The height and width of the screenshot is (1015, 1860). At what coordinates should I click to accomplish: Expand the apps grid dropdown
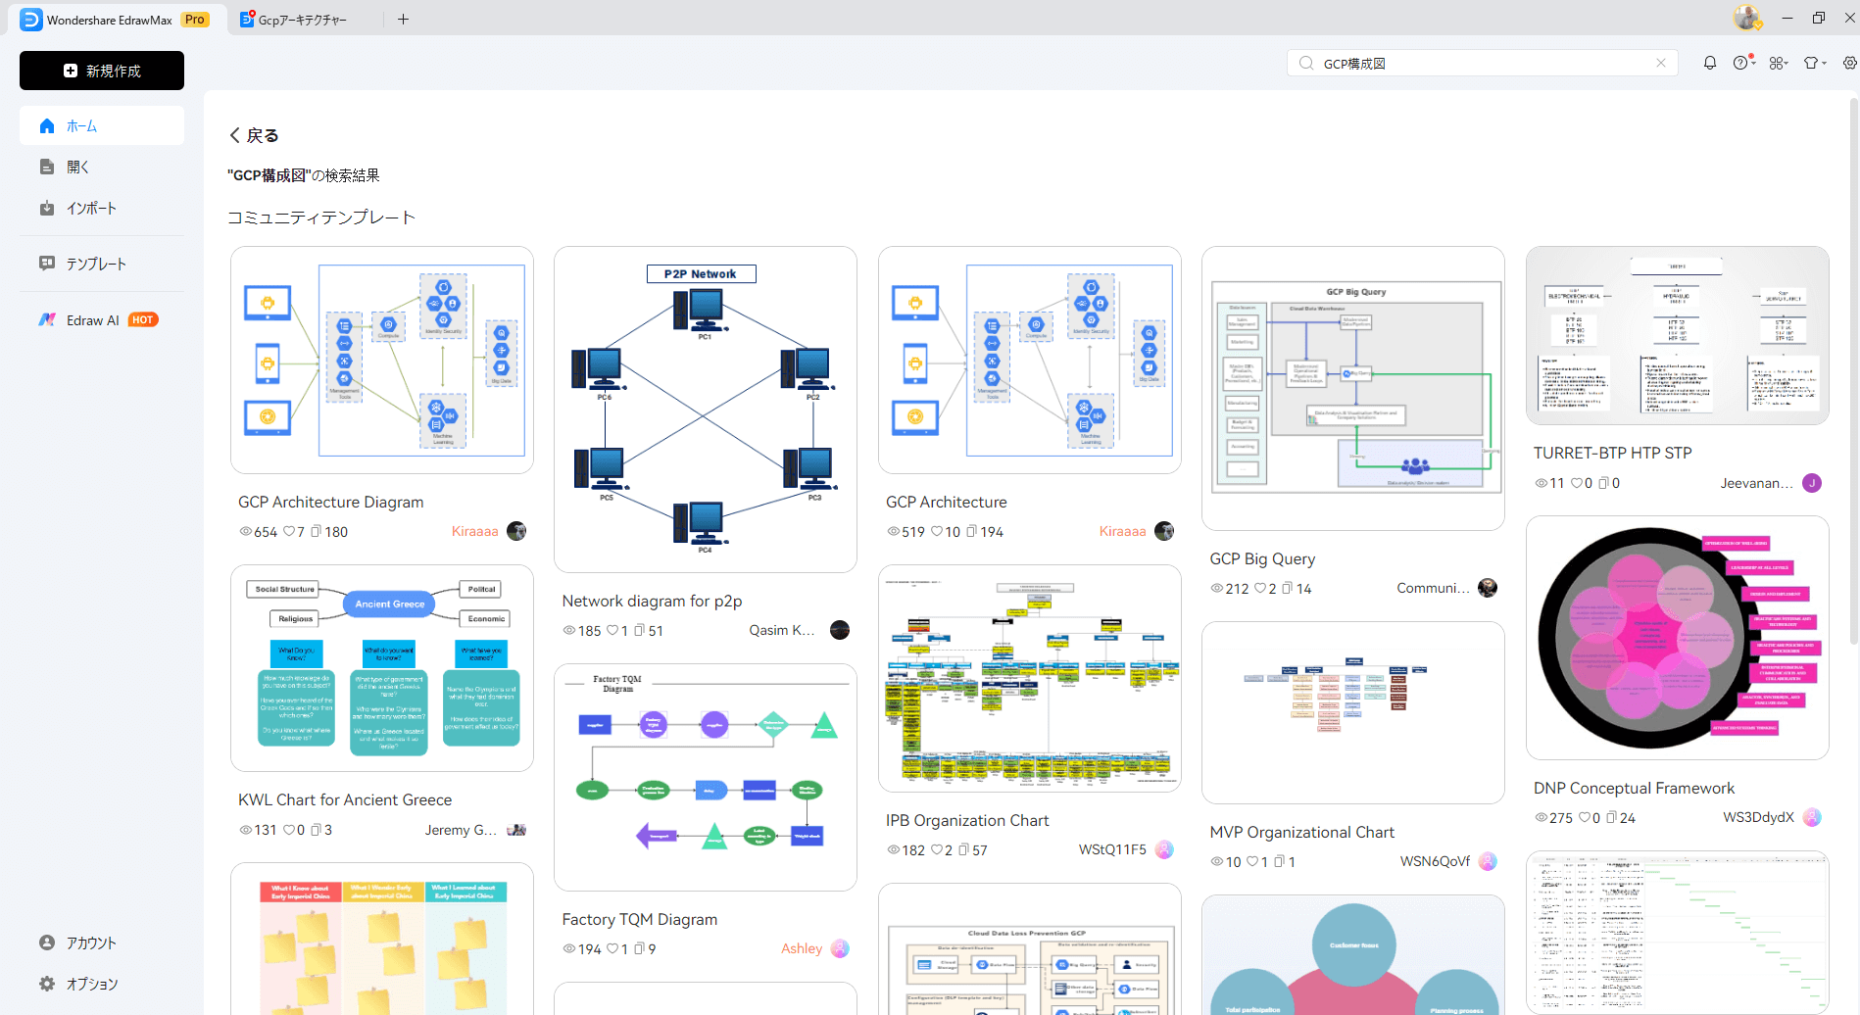(x=1779, y=63)
